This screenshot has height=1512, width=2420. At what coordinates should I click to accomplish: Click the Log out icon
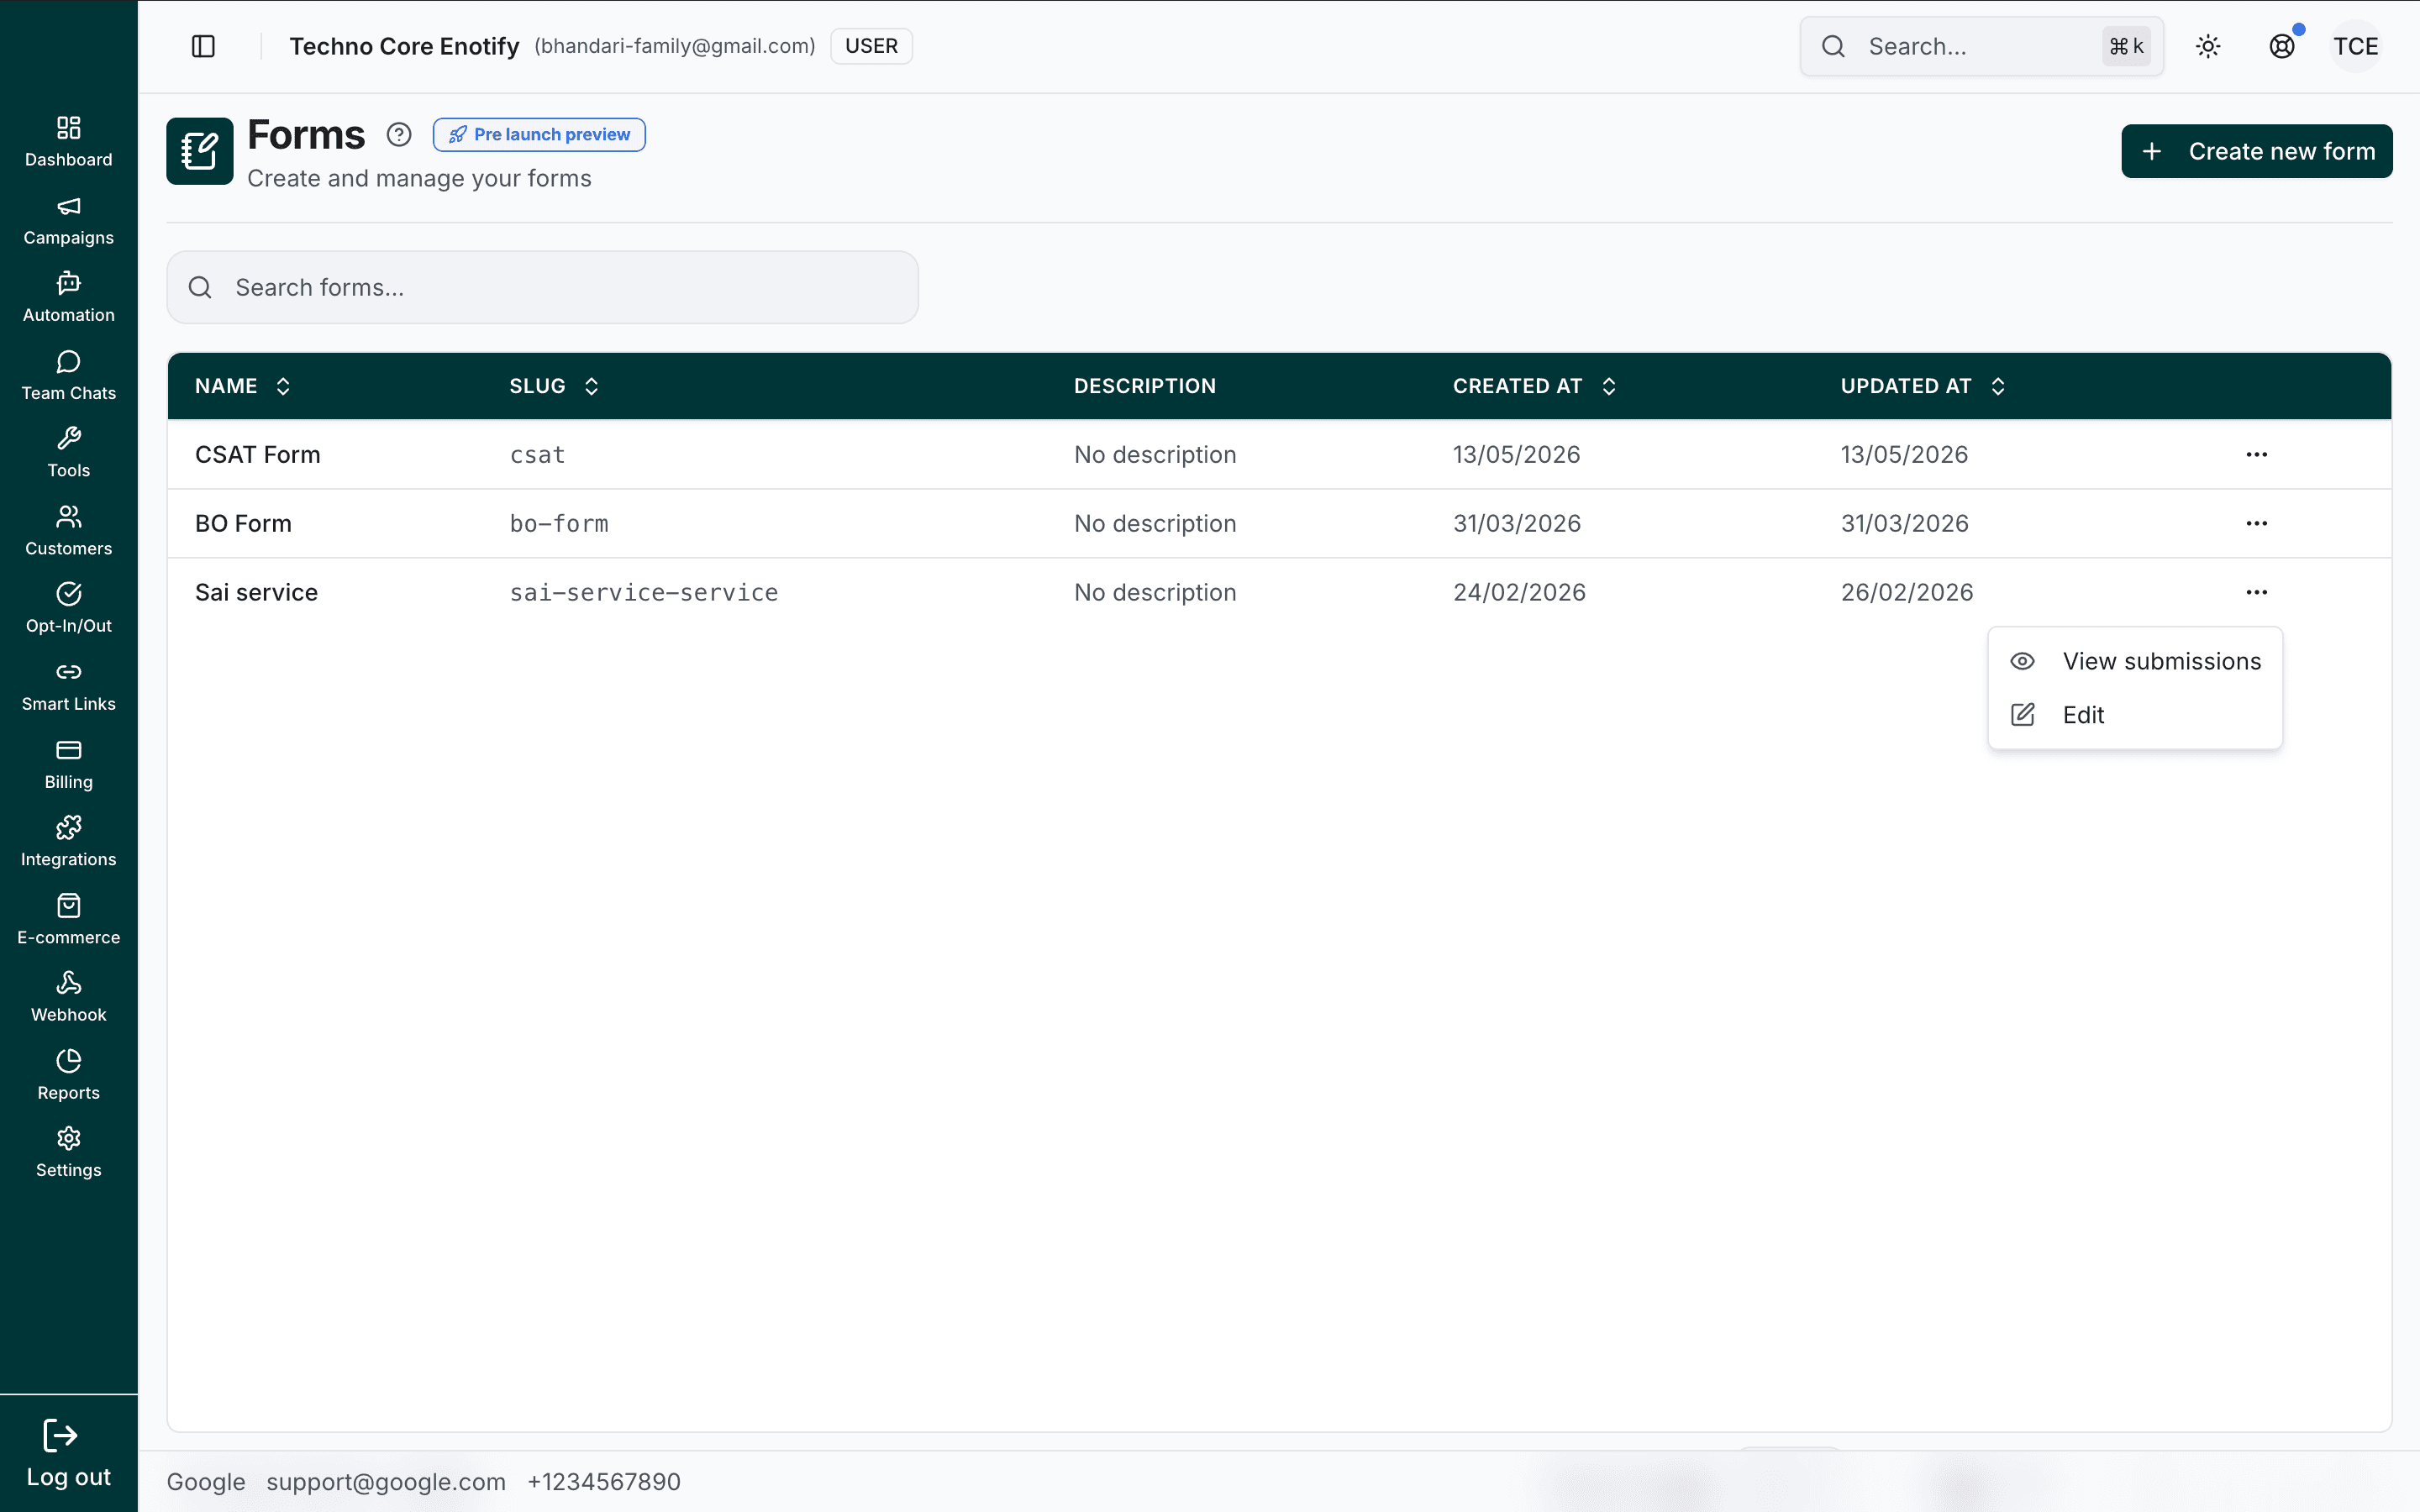[60, 1435]
